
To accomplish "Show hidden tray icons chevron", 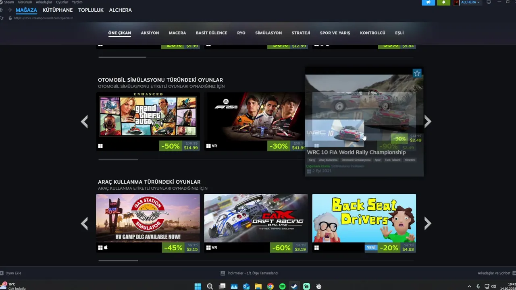I will (469, 286).
